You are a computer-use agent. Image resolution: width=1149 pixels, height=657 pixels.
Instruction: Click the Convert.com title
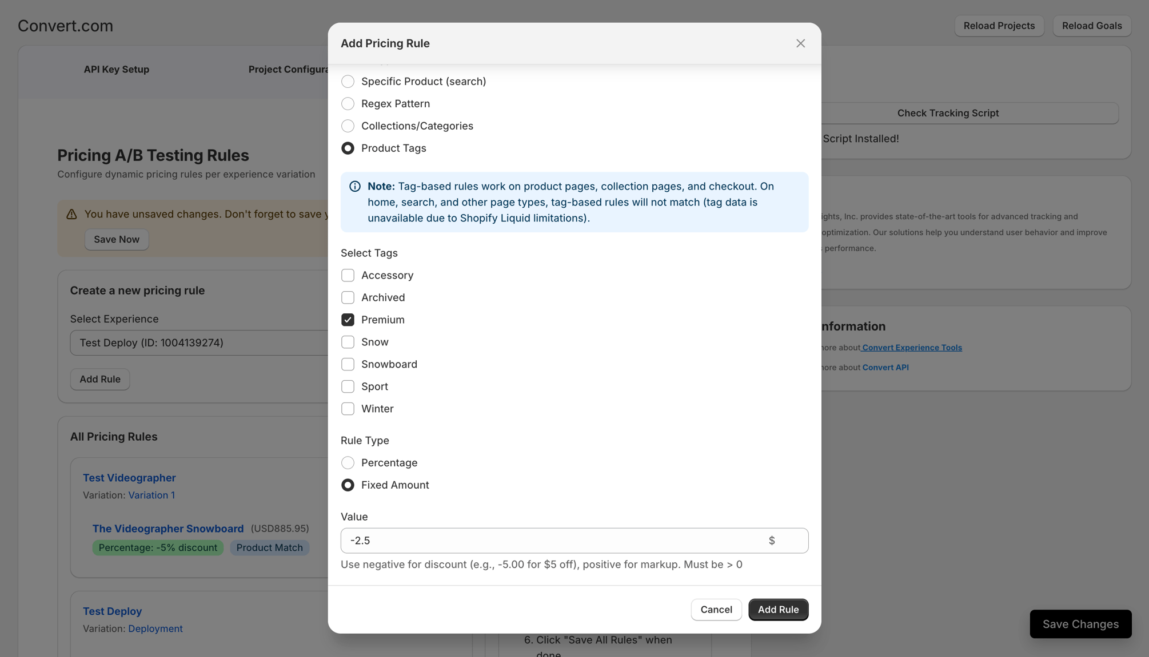65,26
